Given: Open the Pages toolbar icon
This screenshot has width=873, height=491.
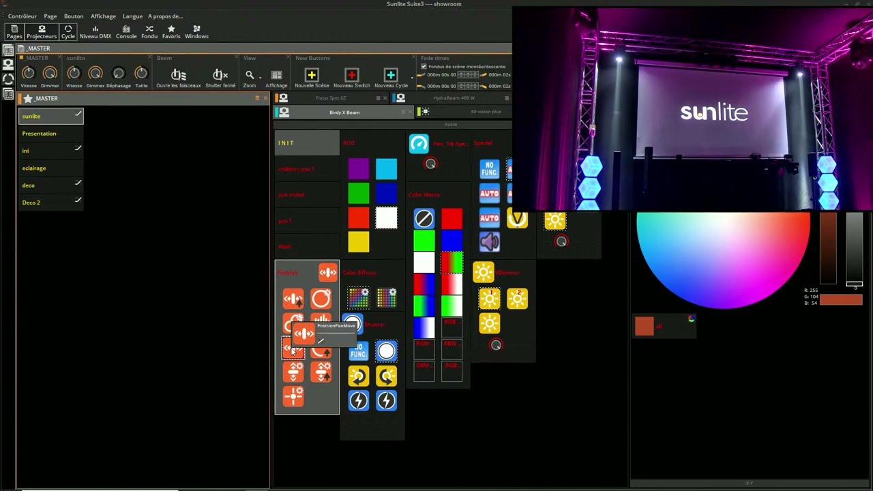Looking at the screenshot, I should [14, 31].
